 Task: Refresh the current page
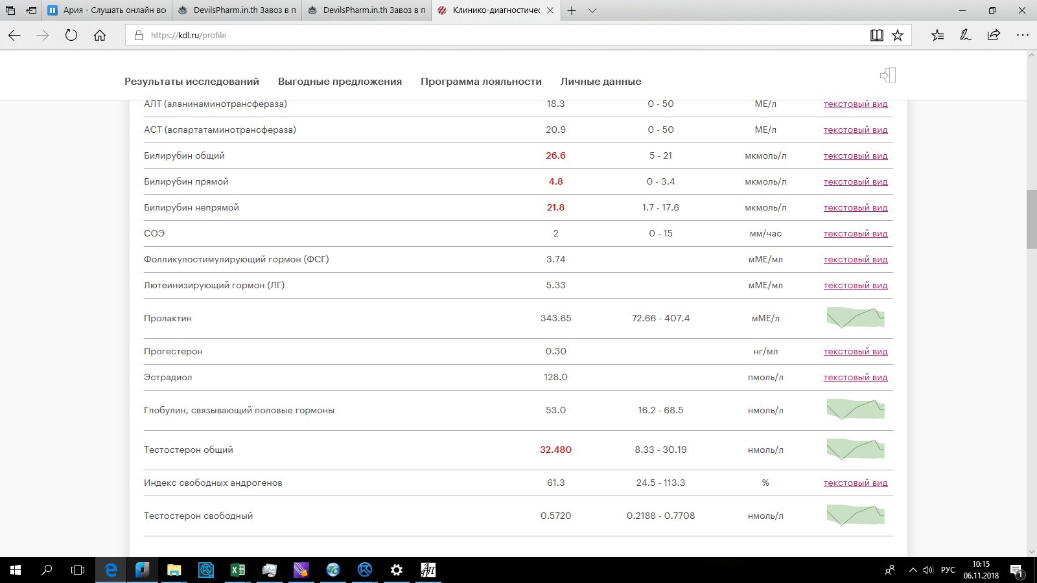click(x=71, y=36)
